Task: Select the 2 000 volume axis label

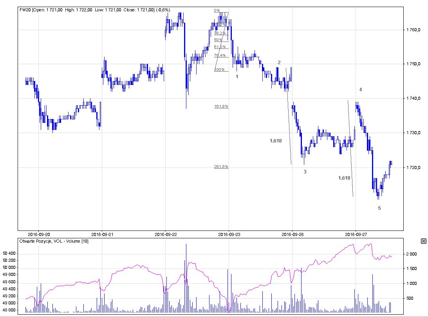Action: click(x=412, y=254)
